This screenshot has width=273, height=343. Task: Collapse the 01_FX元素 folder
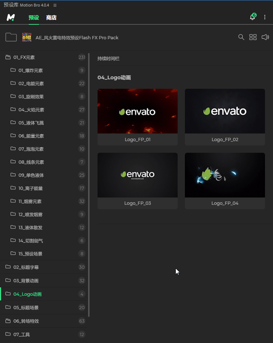click(x=44, y=57)
